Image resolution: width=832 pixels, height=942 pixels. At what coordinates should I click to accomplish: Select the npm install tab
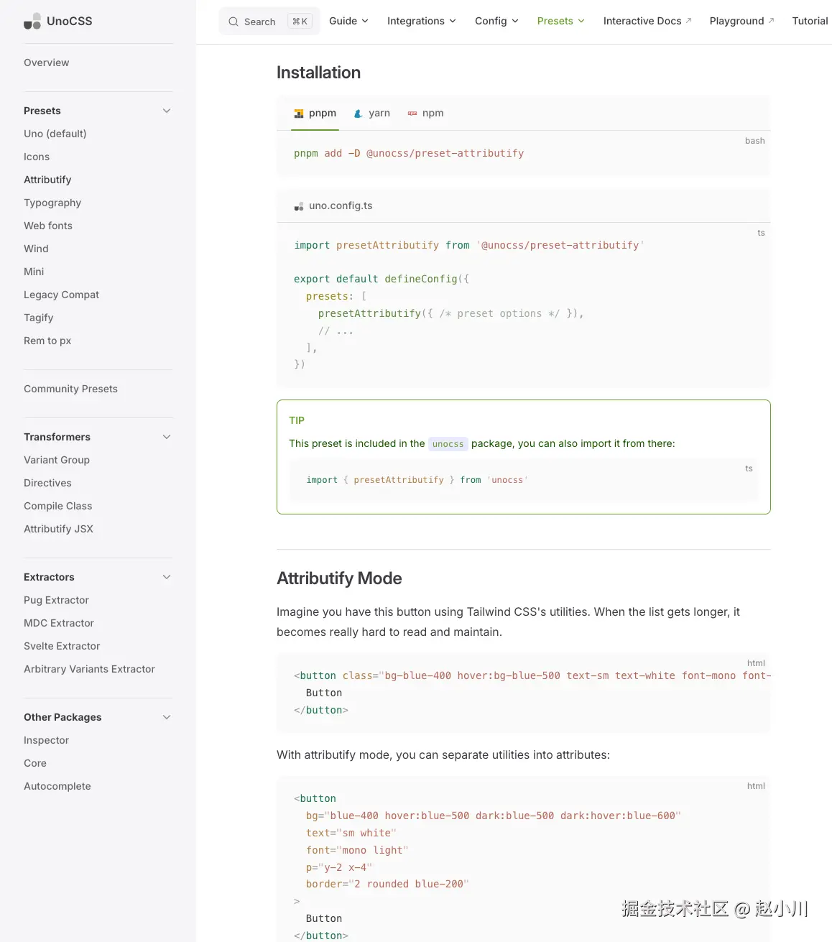click(x=426, y=114)
